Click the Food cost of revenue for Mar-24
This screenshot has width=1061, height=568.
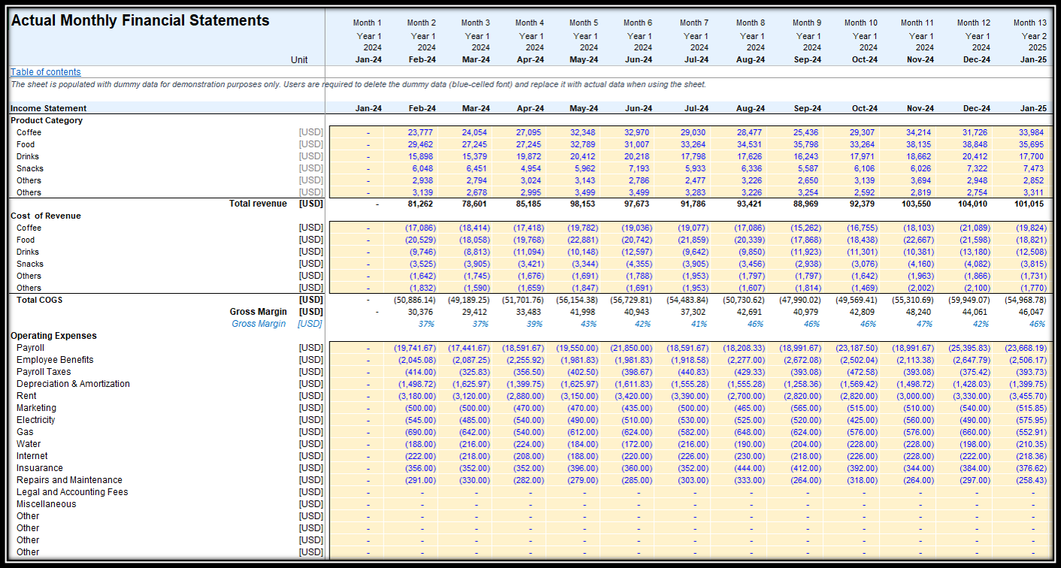[x=474, y=240]
